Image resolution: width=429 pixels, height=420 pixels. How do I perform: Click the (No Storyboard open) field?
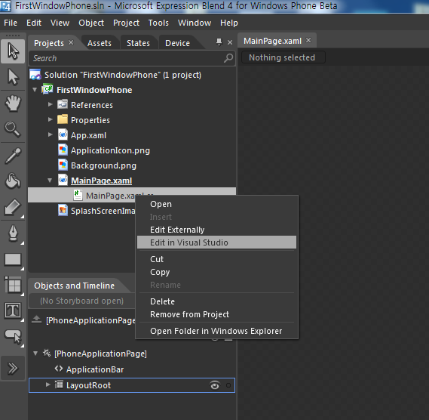[x=82, y=301]
